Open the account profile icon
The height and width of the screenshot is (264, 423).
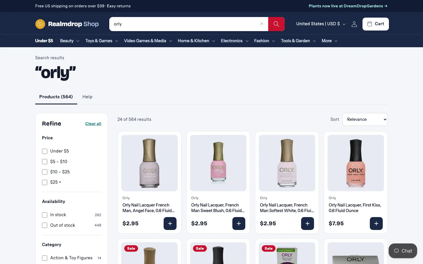pos(354,24)
